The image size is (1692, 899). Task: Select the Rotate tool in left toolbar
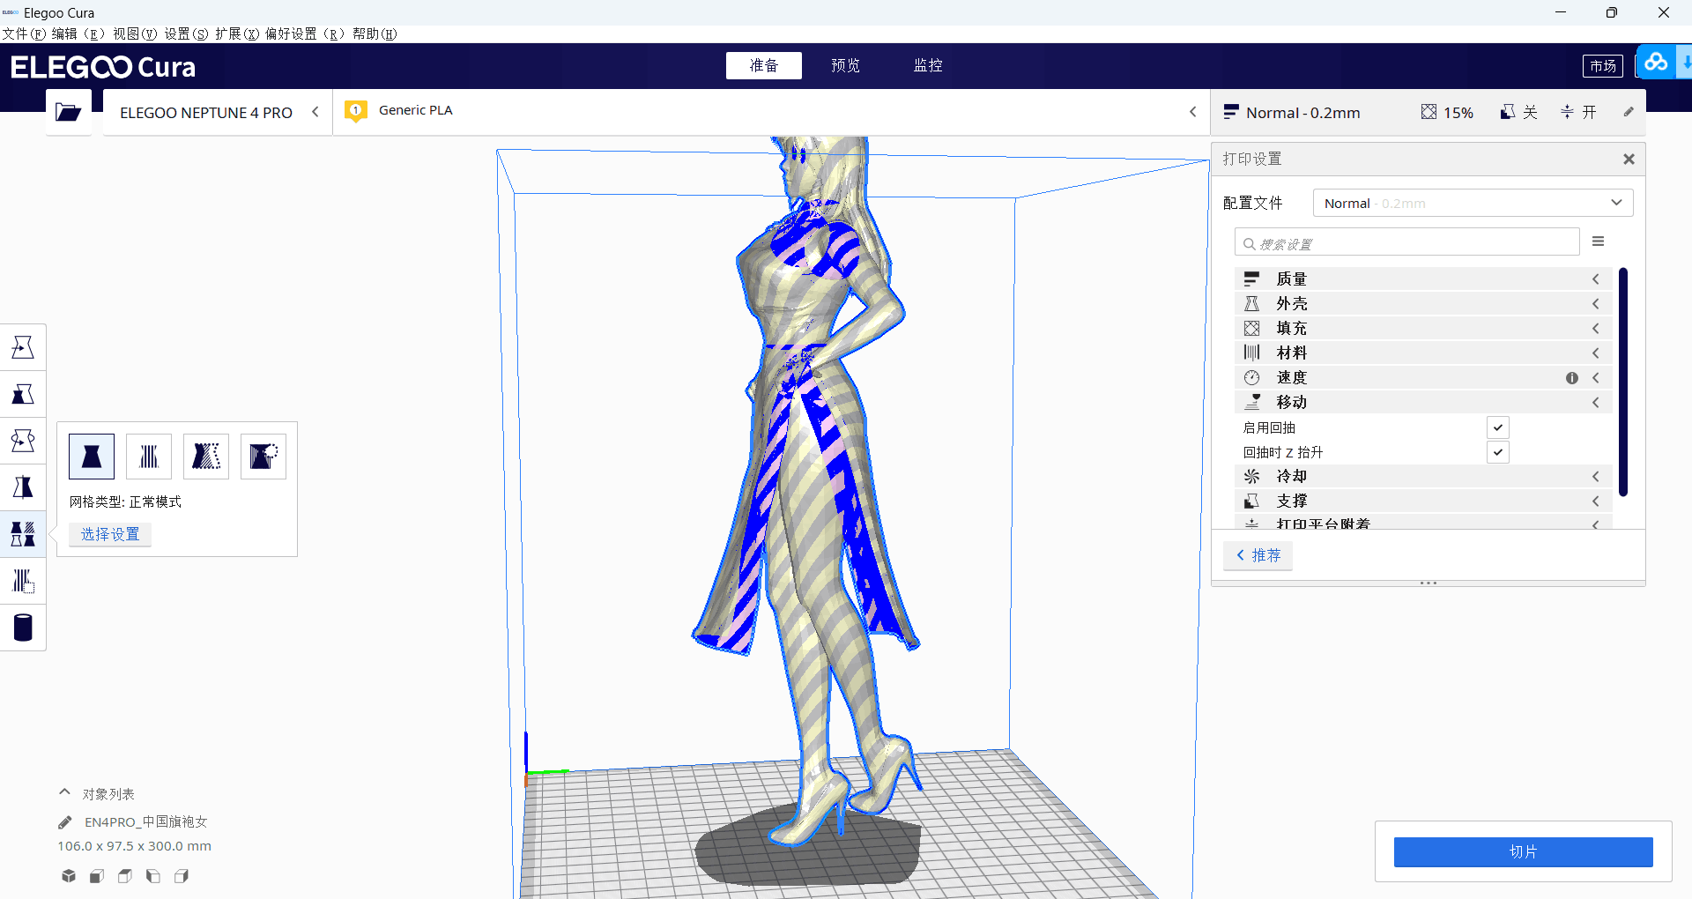23,441
